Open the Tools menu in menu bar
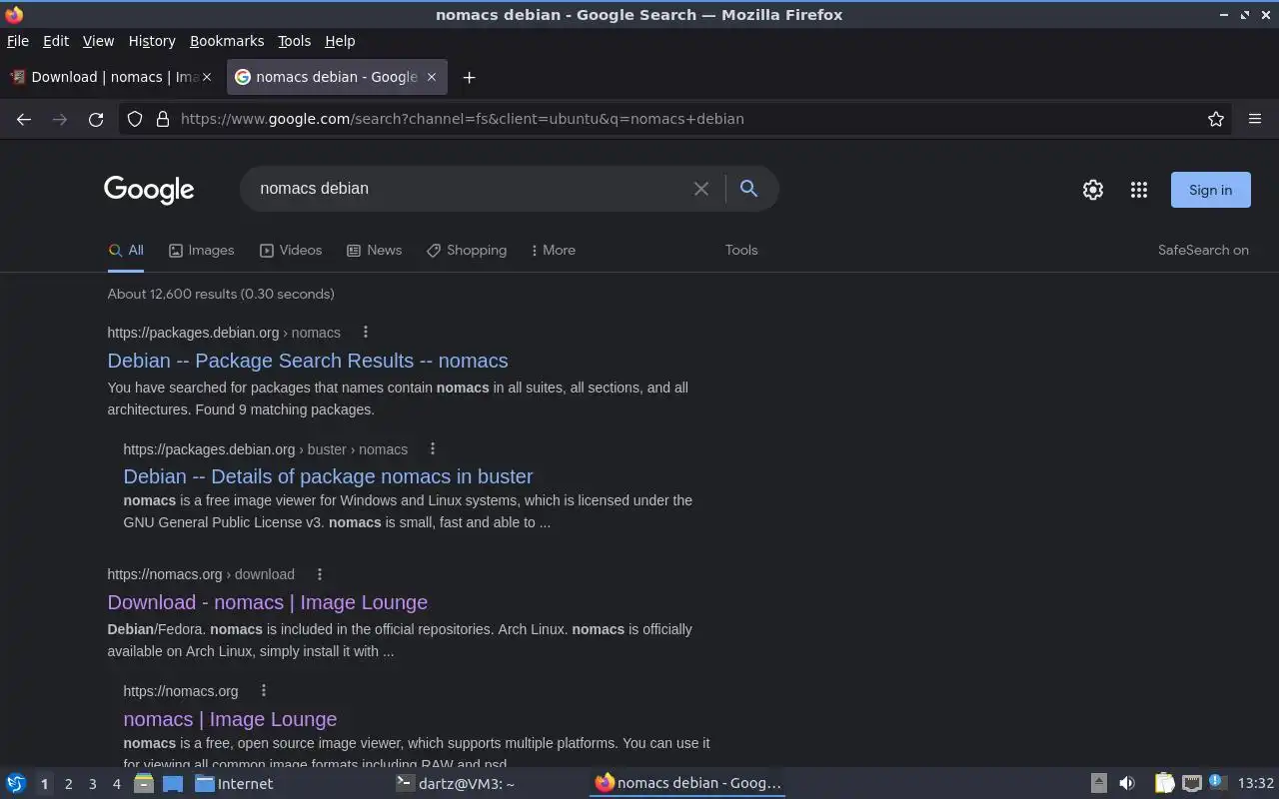Screen dimensions: 1279x799 294,41
